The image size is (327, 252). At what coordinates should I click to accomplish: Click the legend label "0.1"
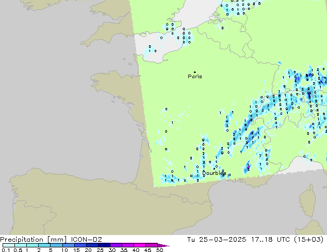(x=6, y=250)
